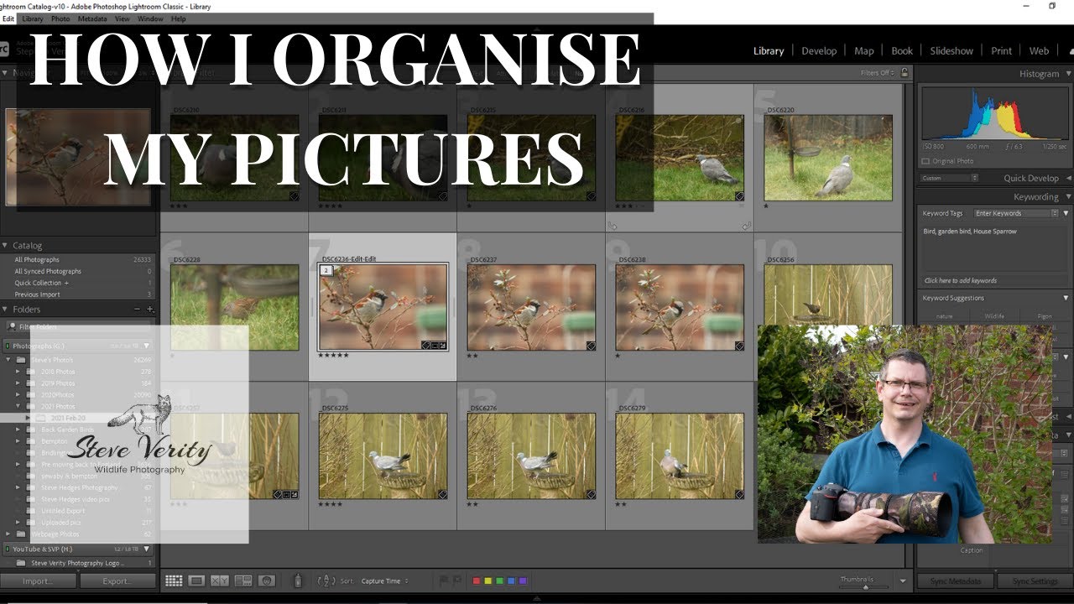Click the stack count badge on _DSC6236-Edit-Edit

(x=326, y=271)
